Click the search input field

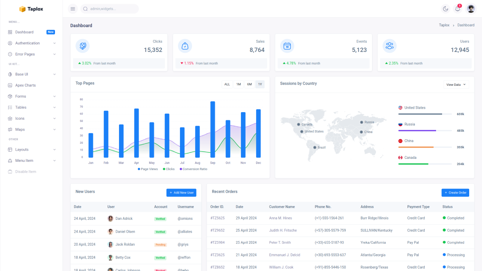click(109, 8)
